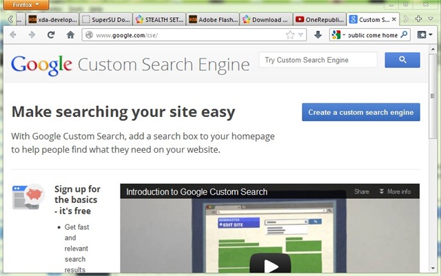Click the 'Custom Search Engine' title text

coord(164,65)
